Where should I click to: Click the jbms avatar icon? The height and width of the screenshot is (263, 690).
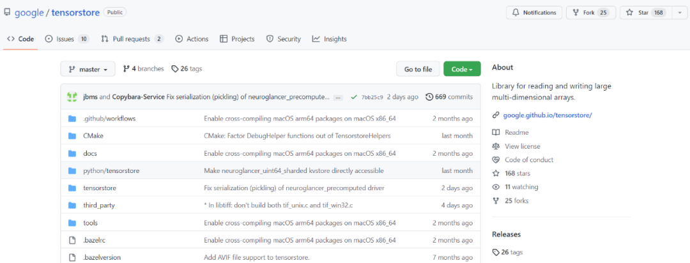(x=72, y=97)
